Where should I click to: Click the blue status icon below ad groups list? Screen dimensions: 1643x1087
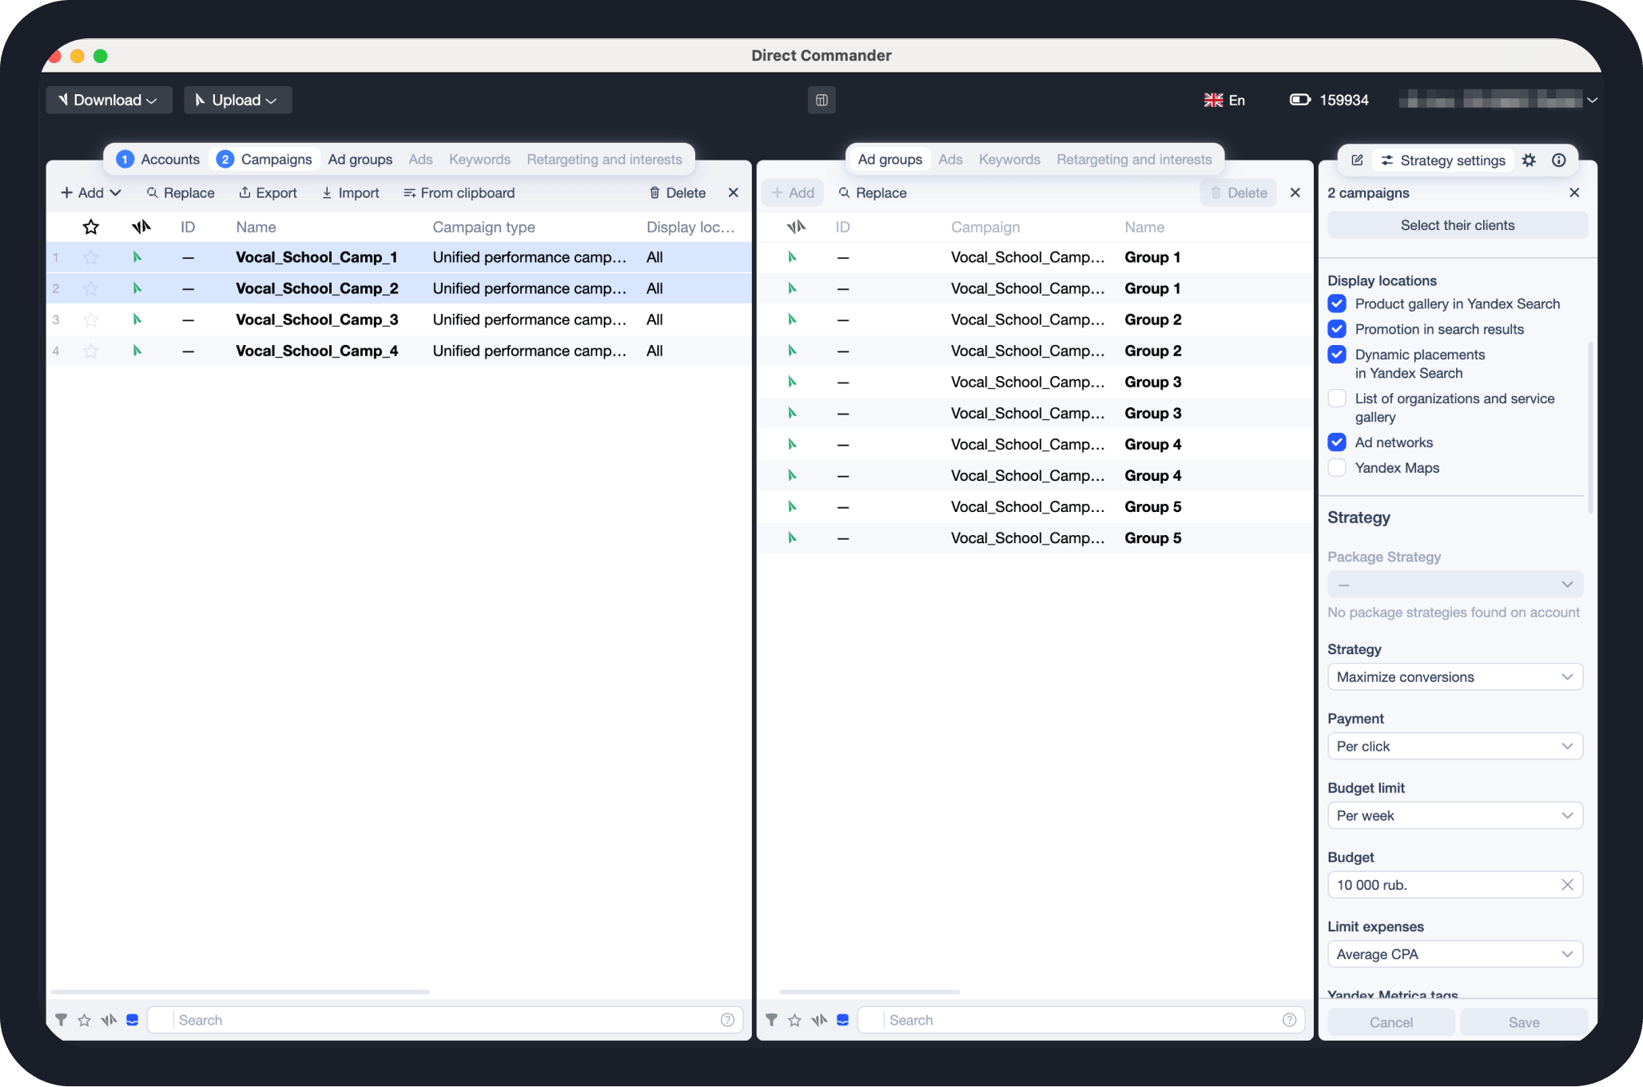click(842, 1020)
